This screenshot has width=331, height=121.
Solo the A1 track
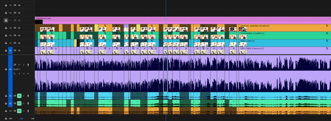[24, 65]
